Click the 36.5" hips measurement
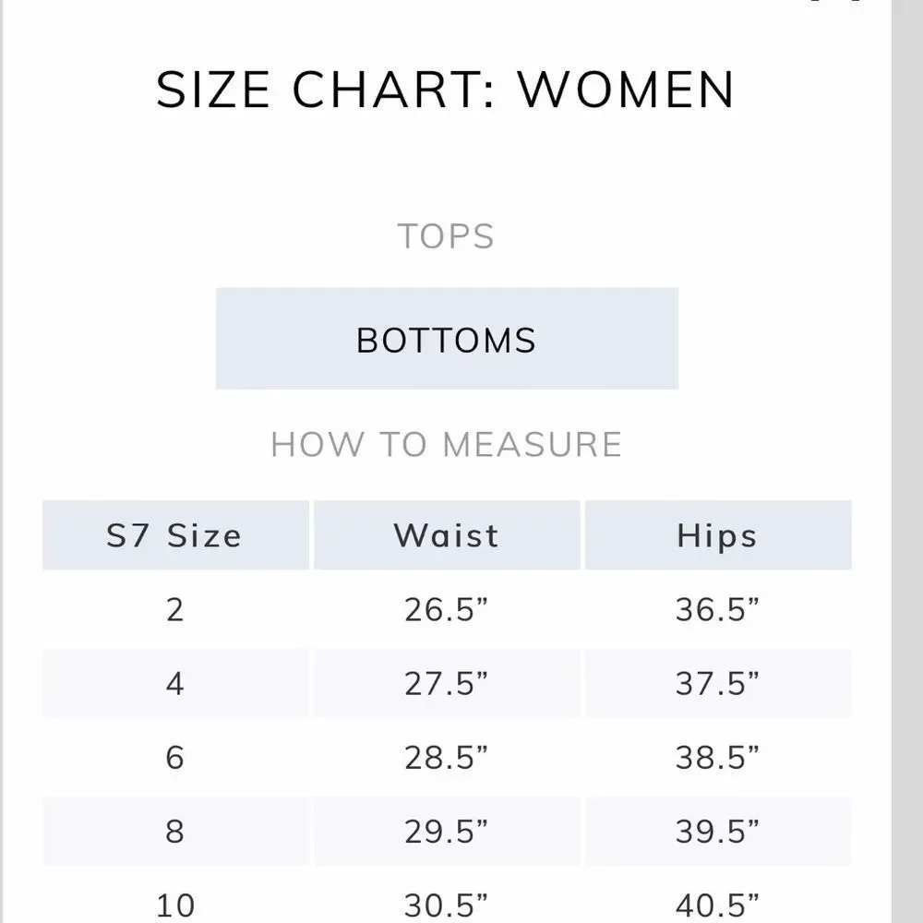Viewport: 923px width, 923px height. click(717, 609)
